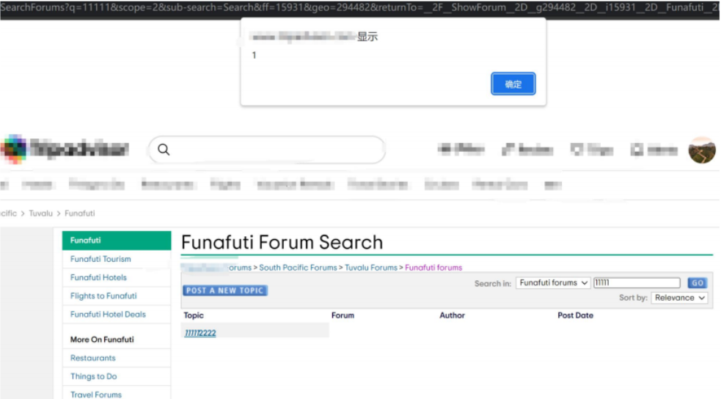721x399 pixels.
Task: Navigate to the Tuvalu Forums breadcrumb
Action: click(370, 268)
